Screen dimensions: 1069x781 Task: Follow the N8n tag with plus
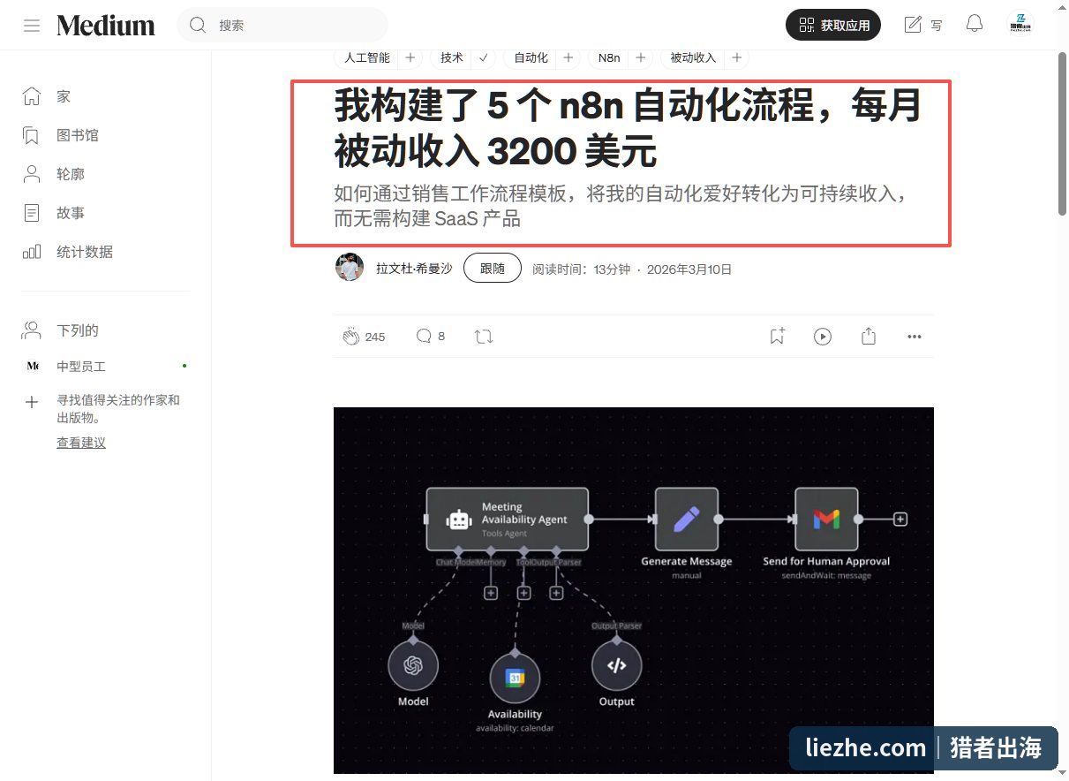(642, 57)
